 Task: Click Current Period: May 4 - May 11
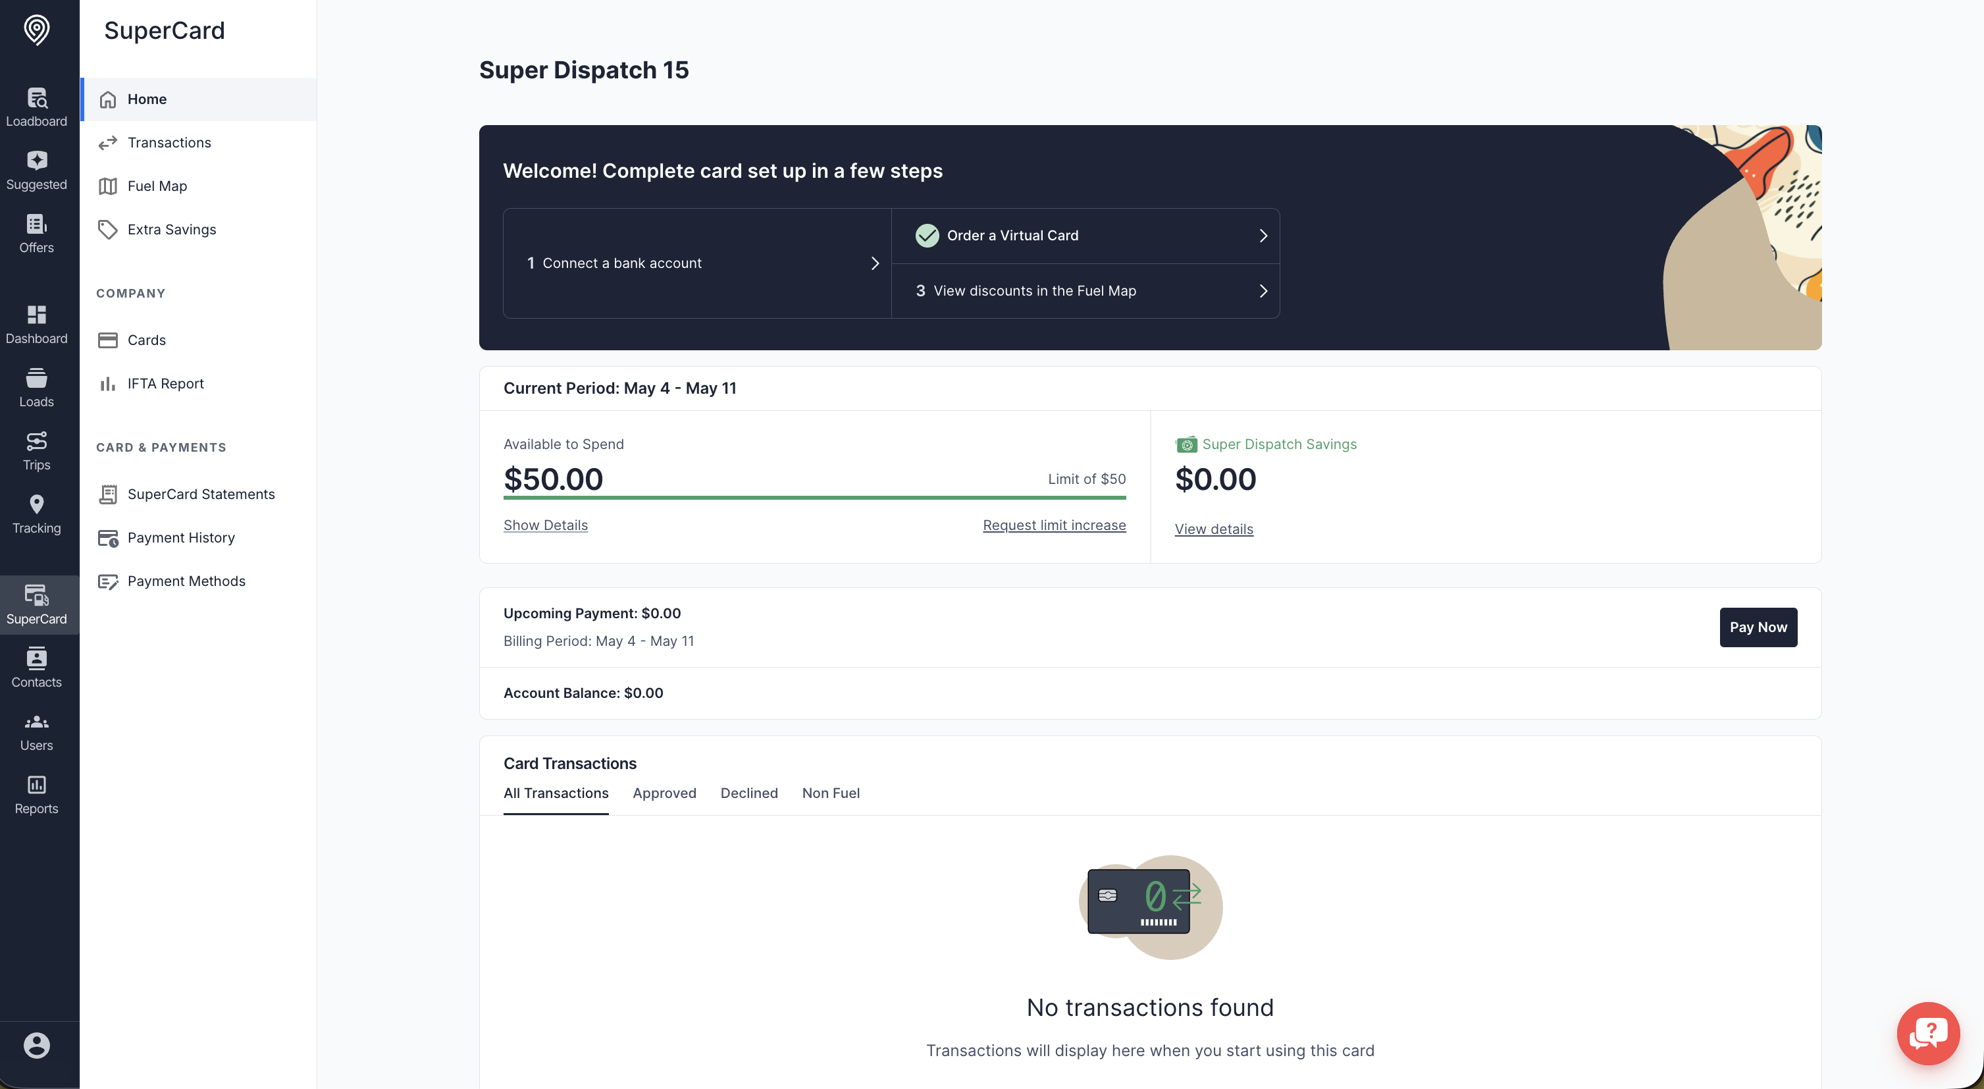pos(620,388)
